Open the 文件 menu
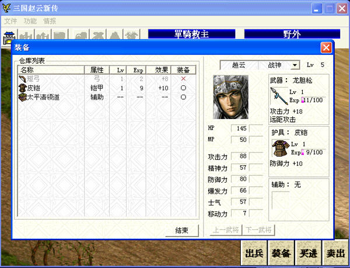Screen dimensions: 350x268 tap(10, 21)
